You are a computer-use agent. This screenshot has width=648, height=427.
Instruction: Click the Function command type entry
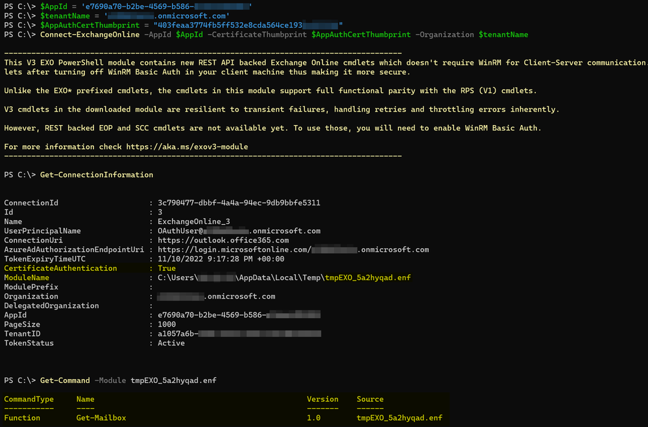[x=22, y=417]
